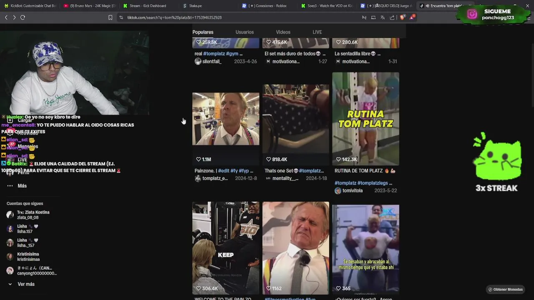Click the site settings icon beside tiktok.com URL

[121, 17]
